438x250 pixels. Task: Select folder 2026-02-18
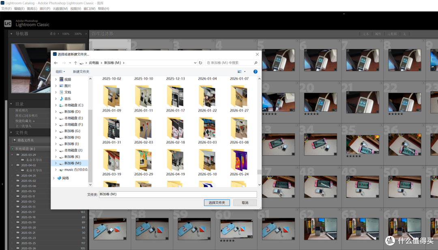[x=176, y=130]
